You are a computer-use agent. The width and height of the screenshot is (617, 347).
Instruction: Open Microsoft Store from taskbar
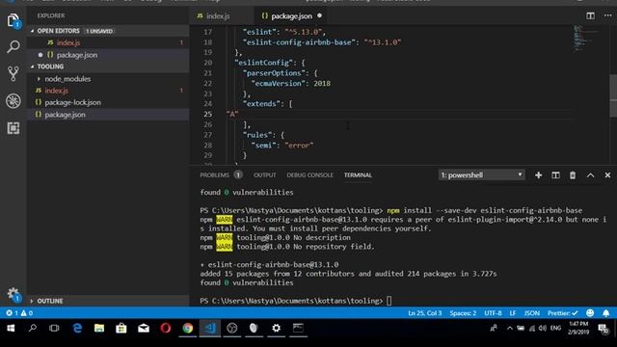click(121, 328)
